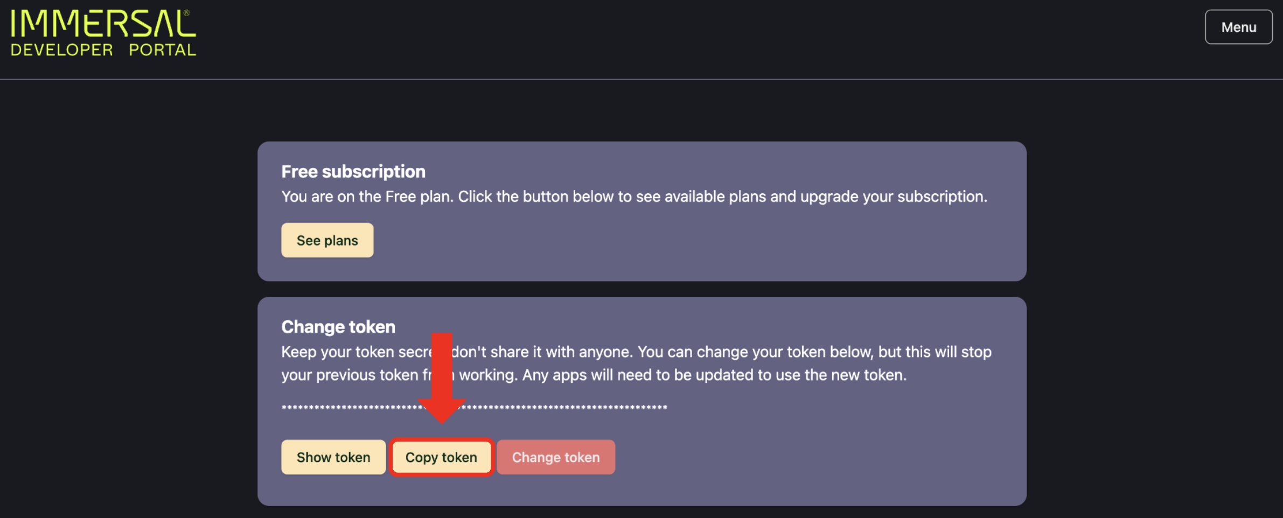The width and height of the screenshot is (1283, 518).
Task: Click the 'your previous token' line of text
Action: [x=594, y=375]
